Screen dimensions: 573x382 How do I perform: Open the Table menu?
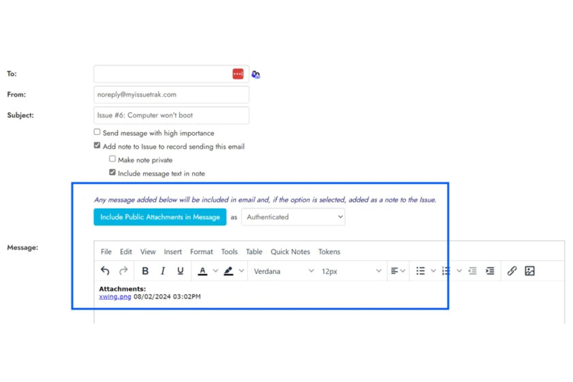(x=254, y=252)
